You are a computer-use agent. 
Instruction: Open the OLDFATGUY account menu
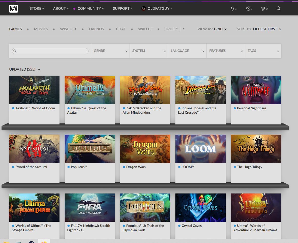coord(160,8)
